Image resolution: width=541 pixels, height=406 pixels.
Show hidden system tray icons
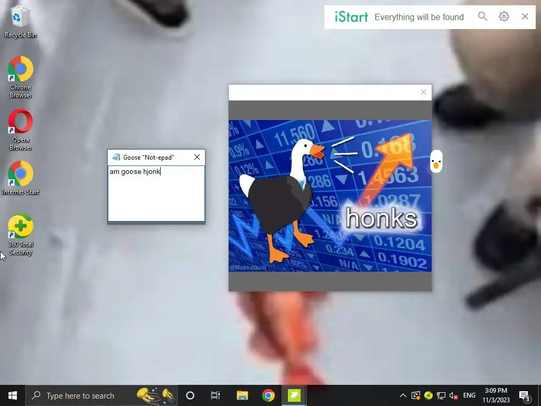[403, 395]
